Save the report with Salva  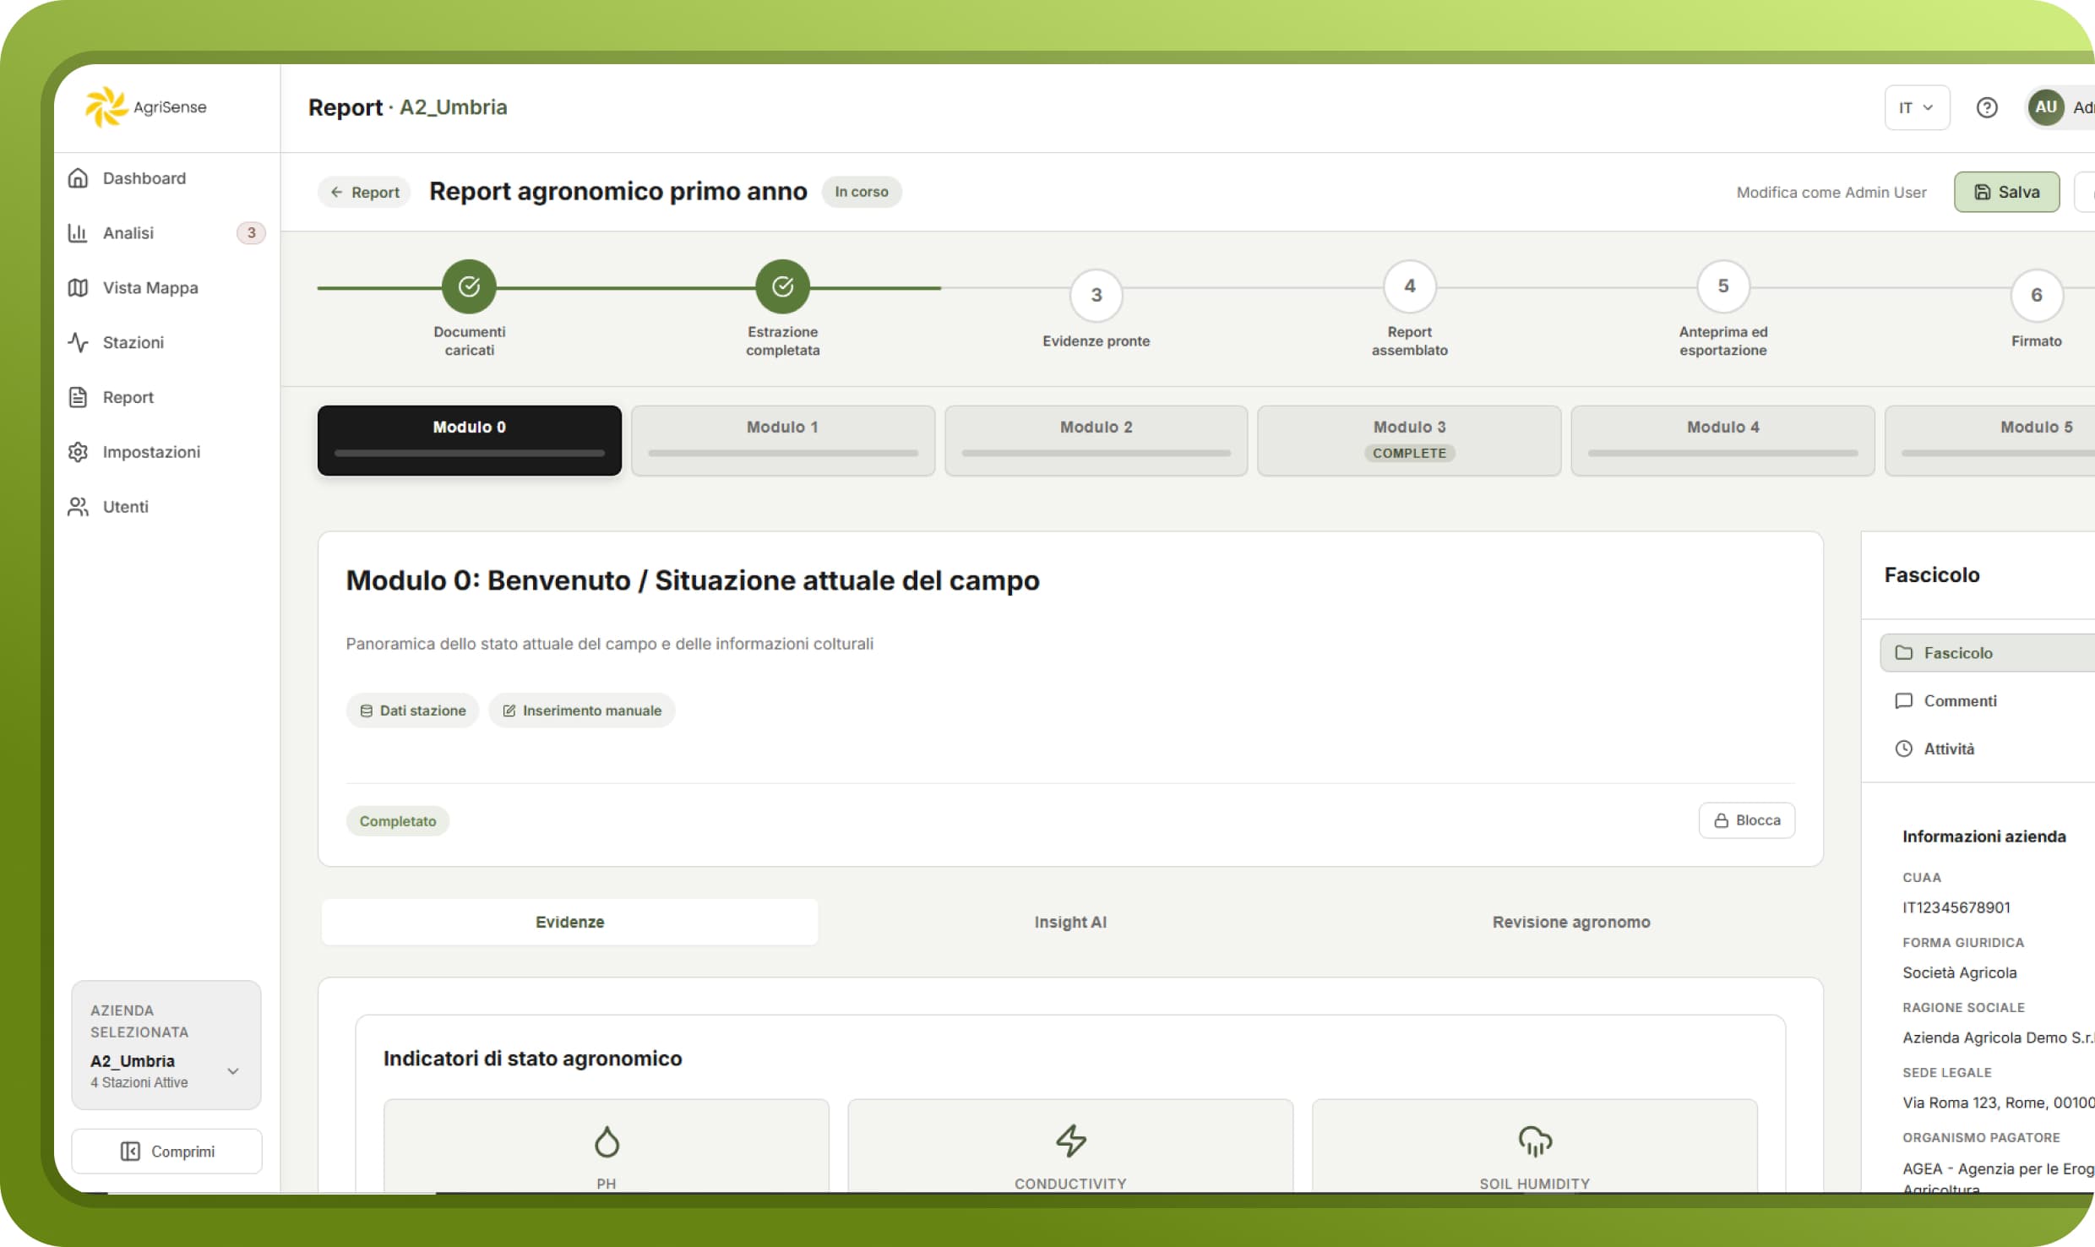(x=2007, y=192)
